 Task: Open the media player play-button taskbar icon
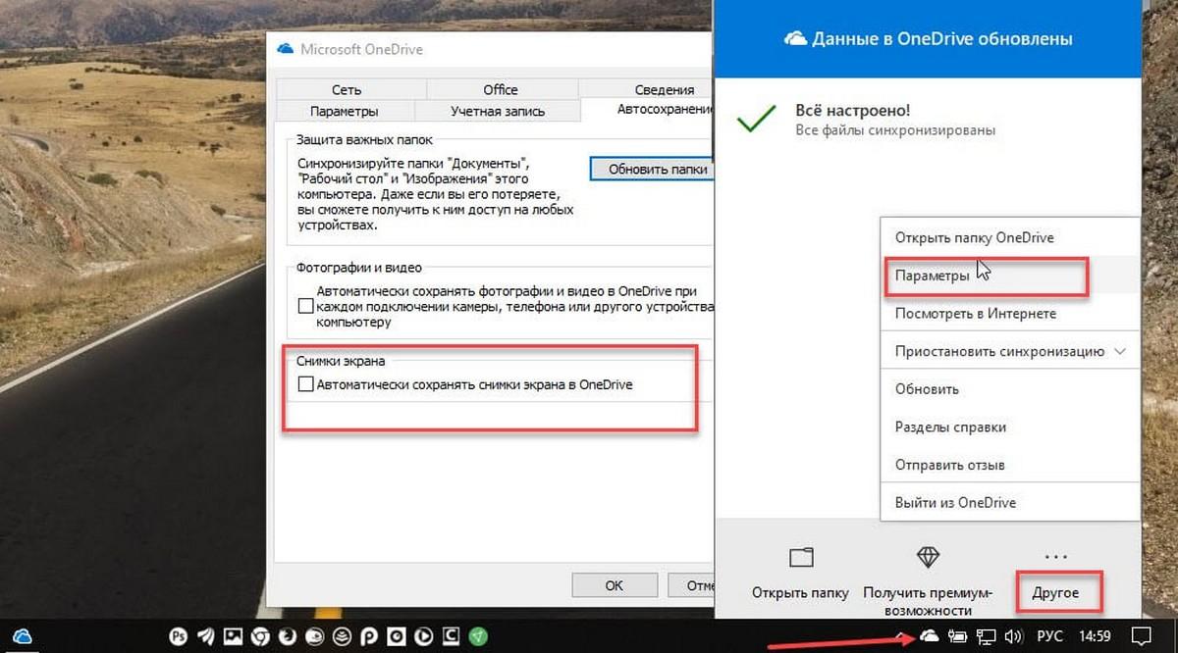(423, 636)
